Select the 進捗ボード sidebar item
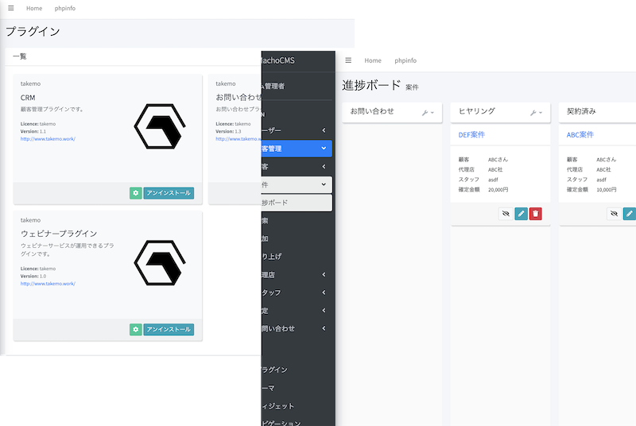The width and height of the screenshot is (636, 426). pyautogui.click(x=295, y=203)
